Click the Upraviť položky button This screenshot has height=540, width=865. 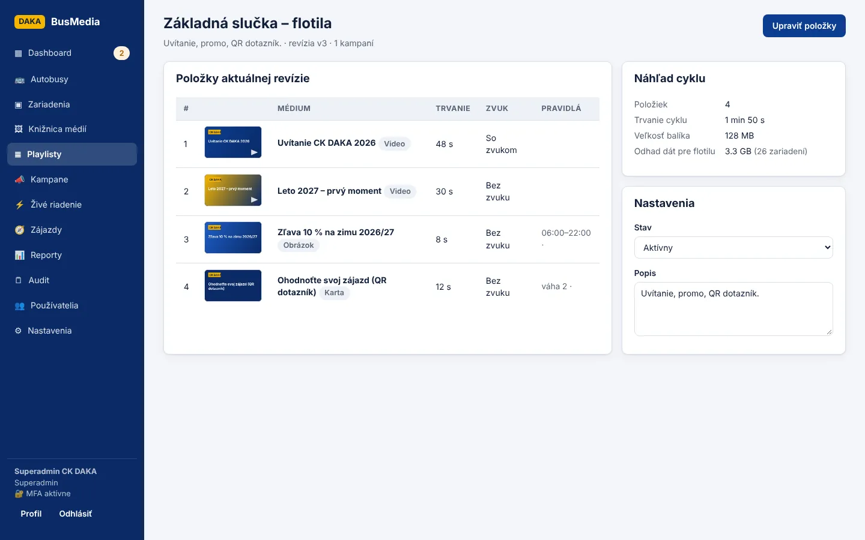804,26
